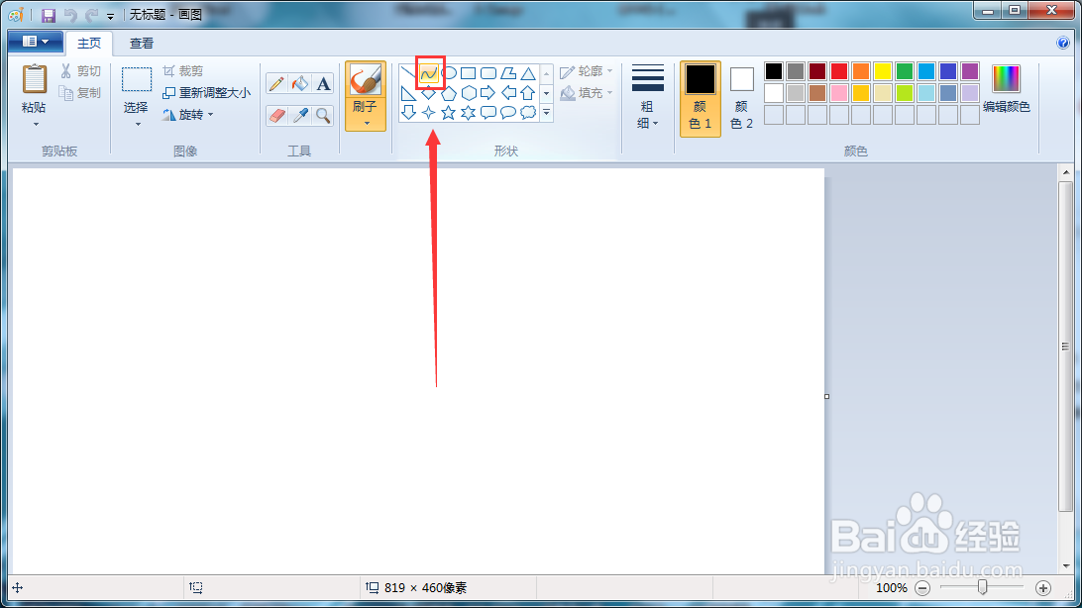Click the Crop (裁剪) button
The image size is (1082, 608).
(183, 71)
